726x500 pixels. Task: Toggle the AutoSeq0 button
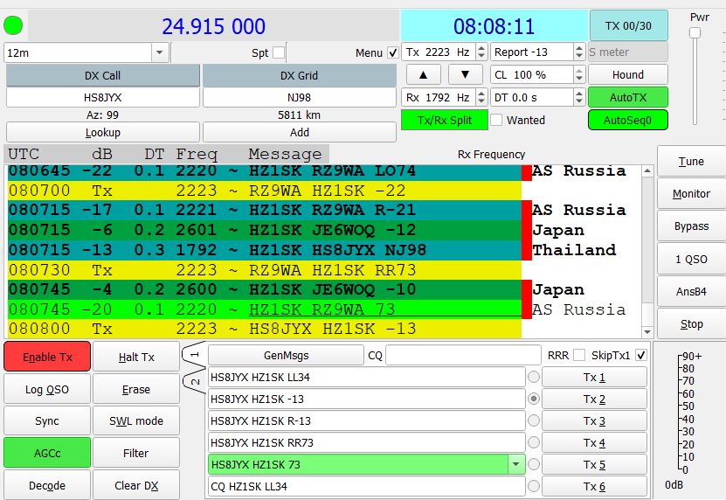coord(628,120)
